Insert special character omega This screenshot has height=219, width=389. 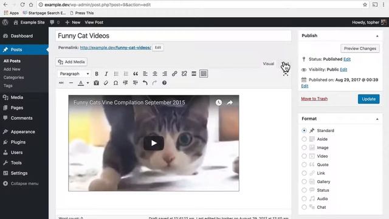[115, 83]
